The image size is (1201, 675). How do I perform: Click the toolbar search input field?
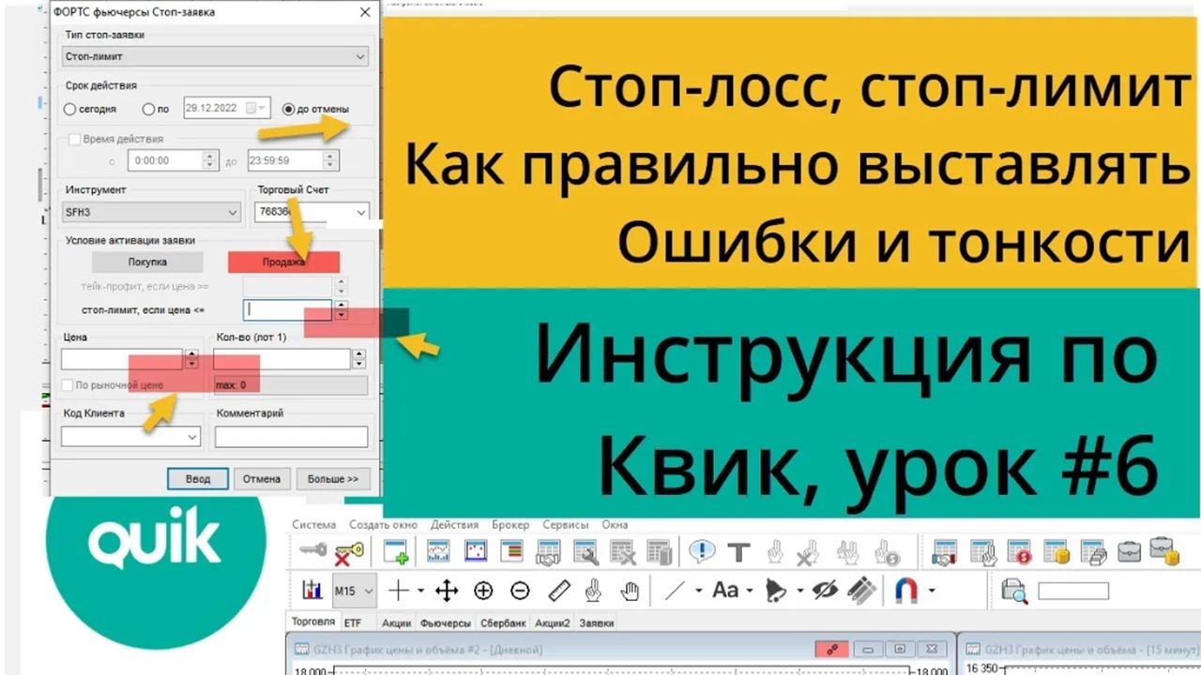[x=1073, y=591]
